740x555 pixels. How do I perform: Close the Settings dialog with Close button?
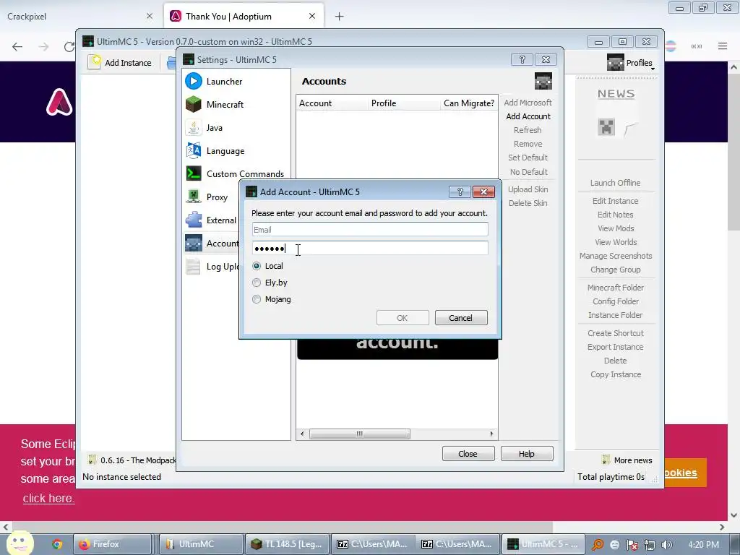[x=468, y=454]
